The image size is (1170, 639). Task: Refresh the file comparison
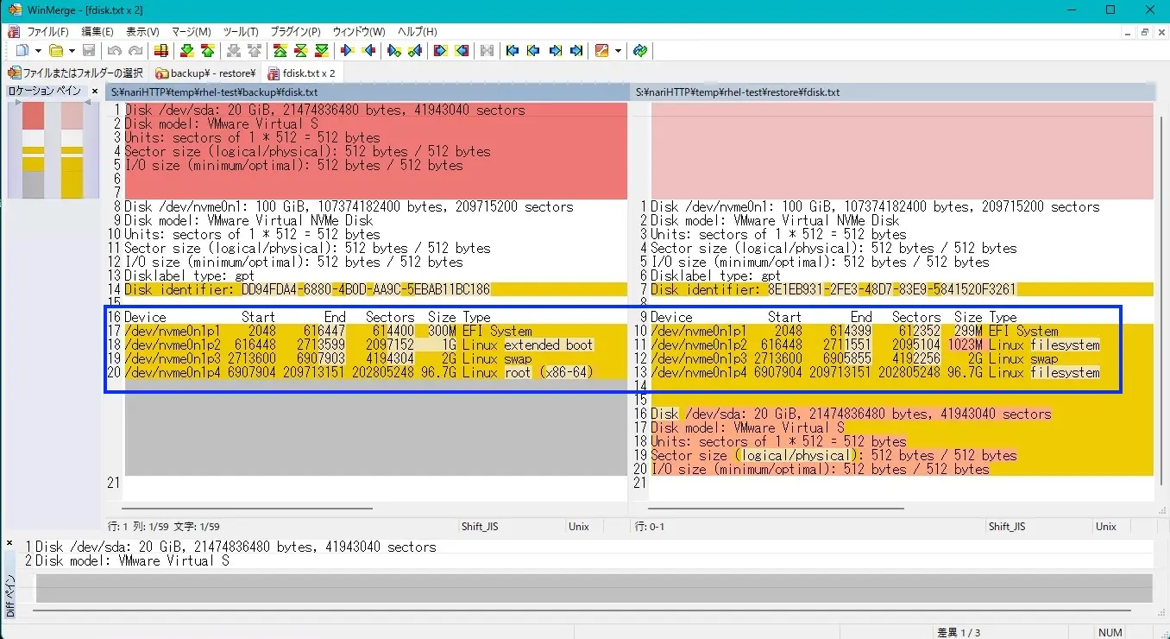point(640,50)
